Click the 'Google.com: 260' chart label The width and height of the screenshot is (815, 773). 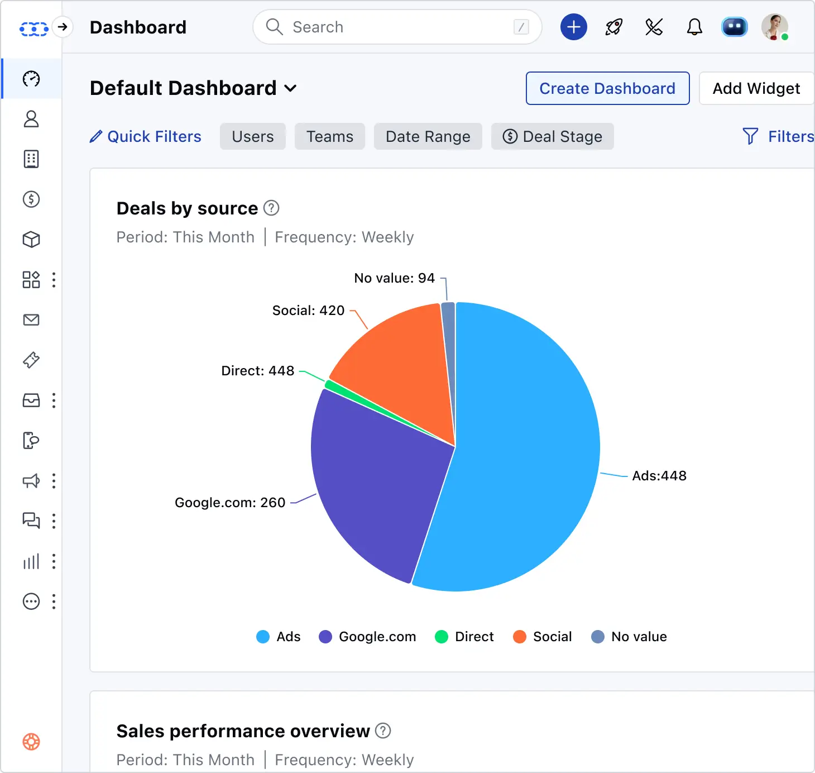tap(230, 503)
